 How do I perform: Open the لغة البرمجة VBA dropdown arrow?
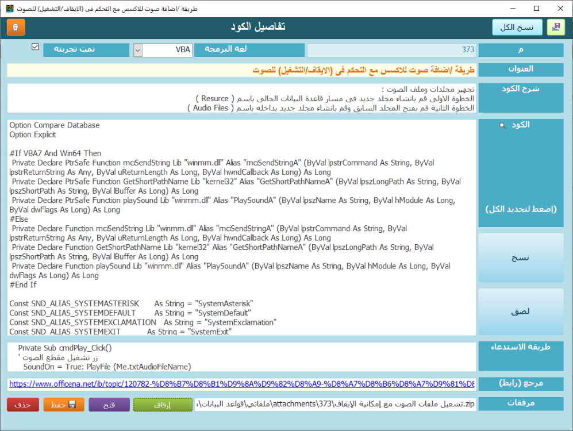coord(138,51)
